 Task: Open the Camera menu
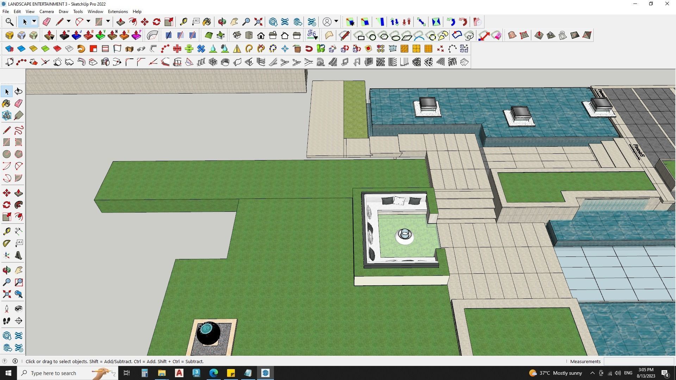tap(46, 12)
